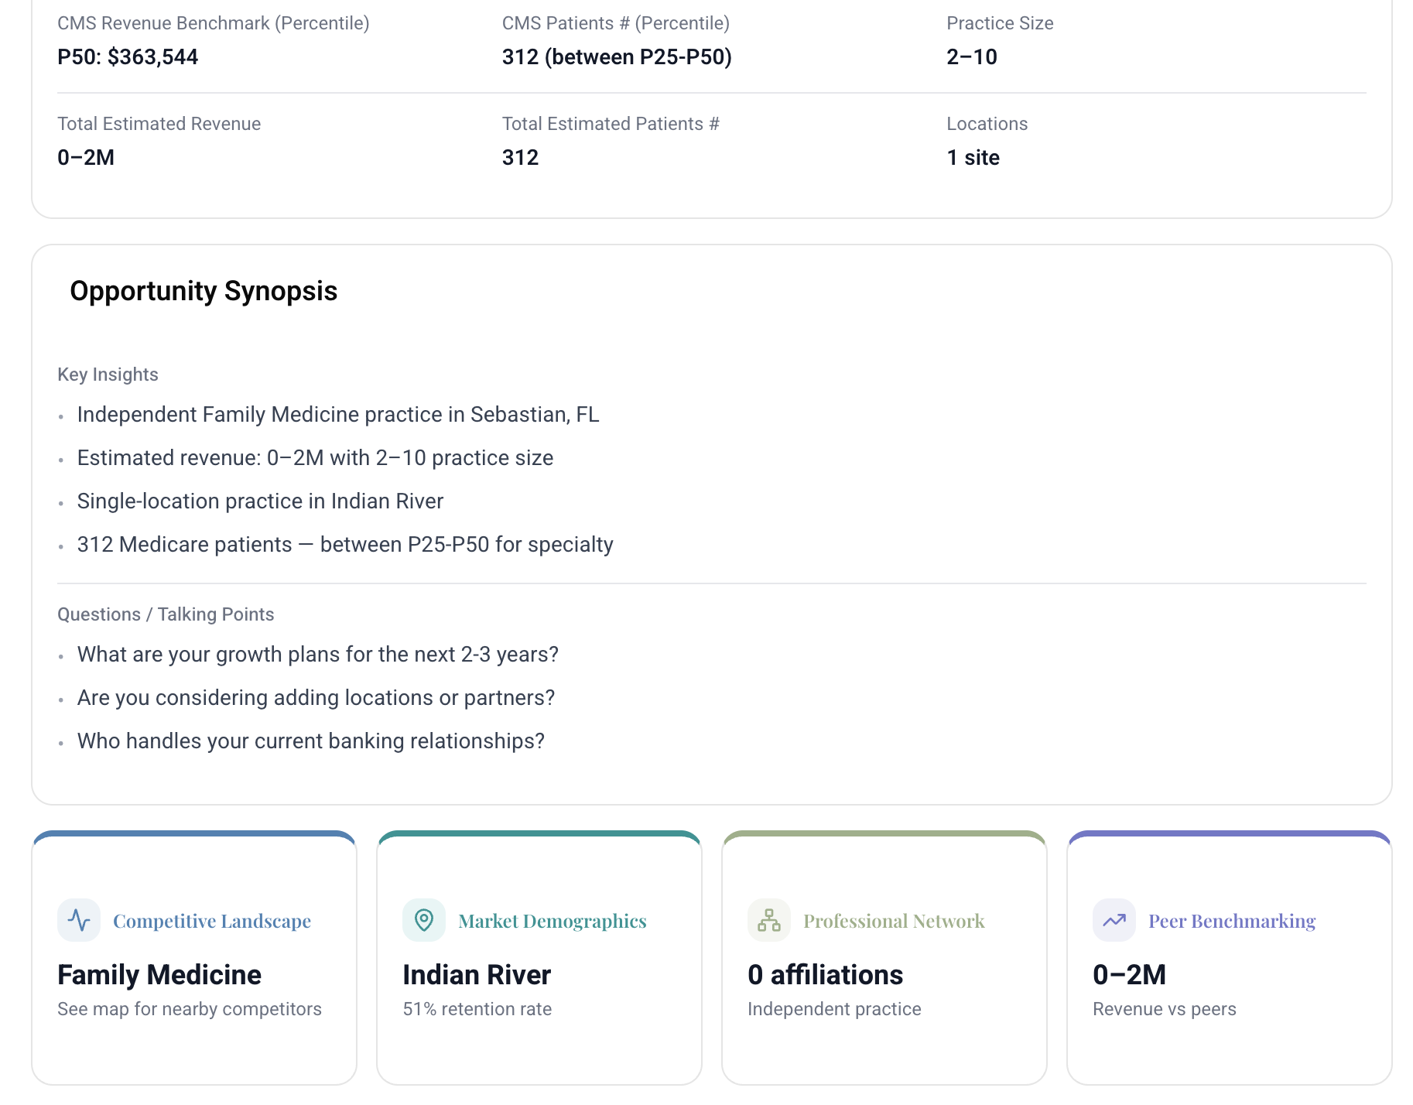The height and width of the screenshot is (1105, 1413).
Task: Click the Professional Network olive icon badge
Action: point(768,920)
